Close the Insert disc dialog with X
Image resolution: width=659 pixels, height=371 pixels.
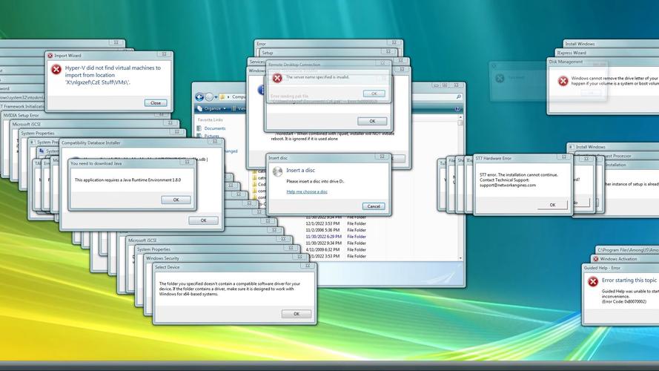pos(383,157)
